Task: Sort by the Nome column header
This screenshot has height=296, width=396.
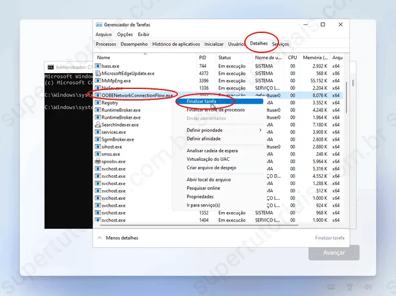Action: [x=145, y=57]
